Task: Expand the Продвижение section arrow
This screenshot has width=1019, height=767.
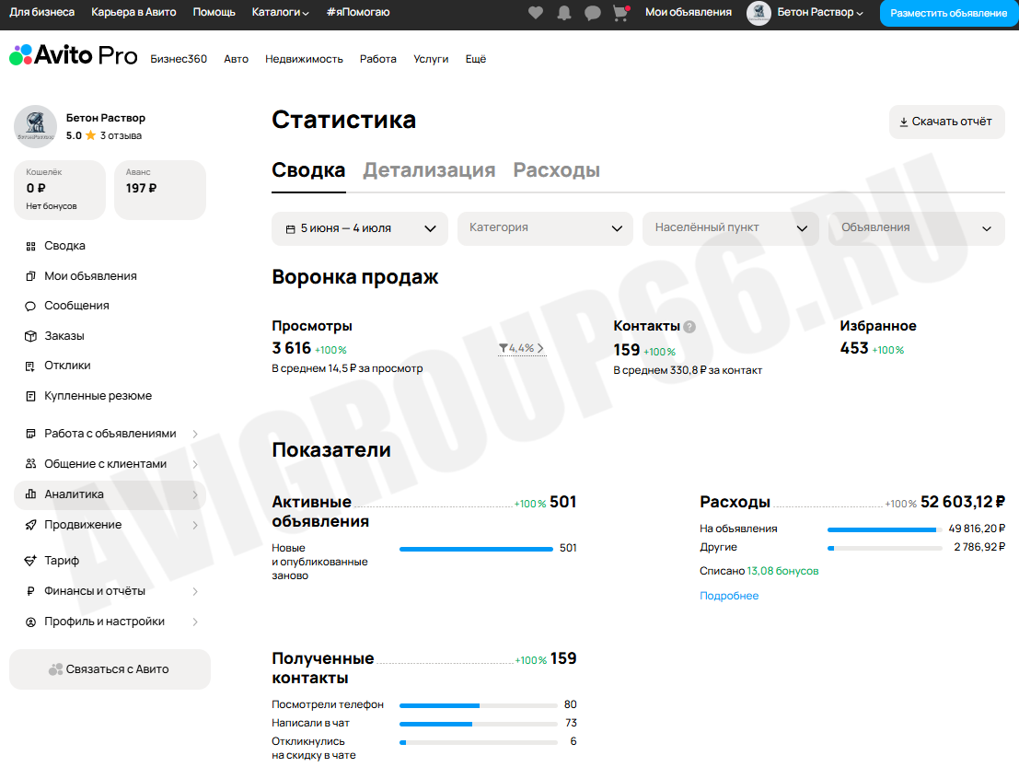Action: [195, 525]
